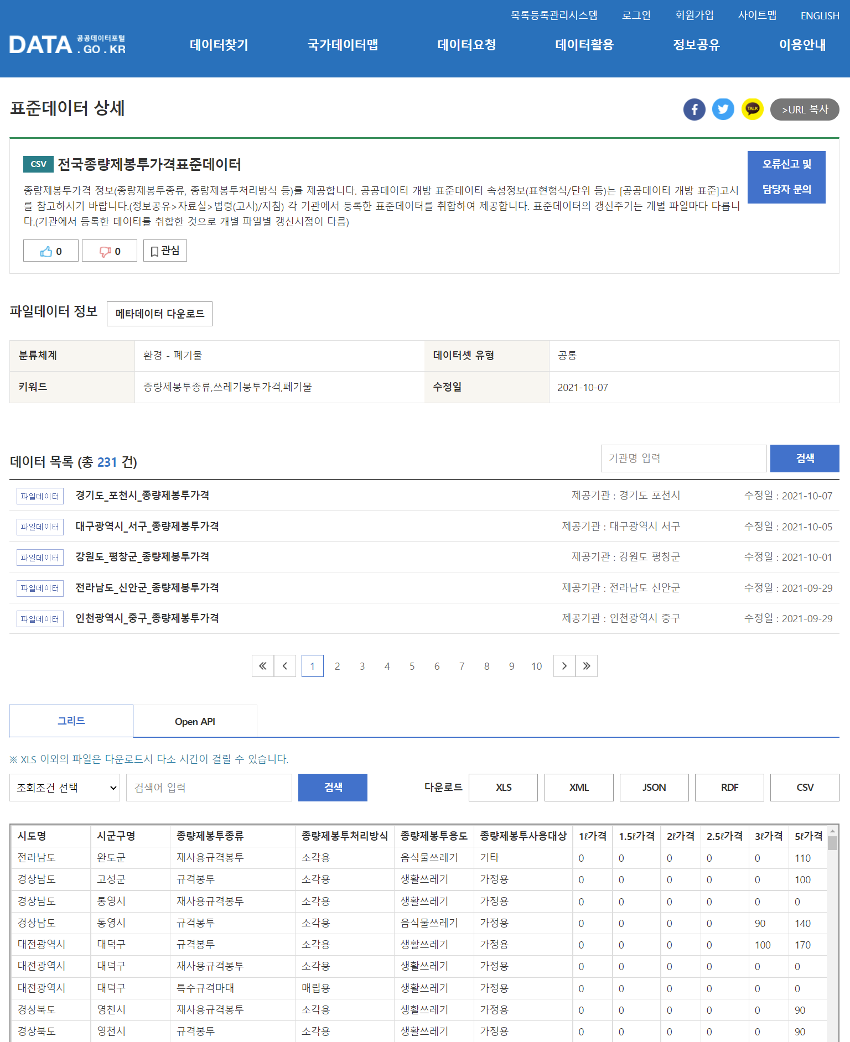
Task: Download metadata via 메타데이터 다운로드
Action: click(x=159, y=314)
